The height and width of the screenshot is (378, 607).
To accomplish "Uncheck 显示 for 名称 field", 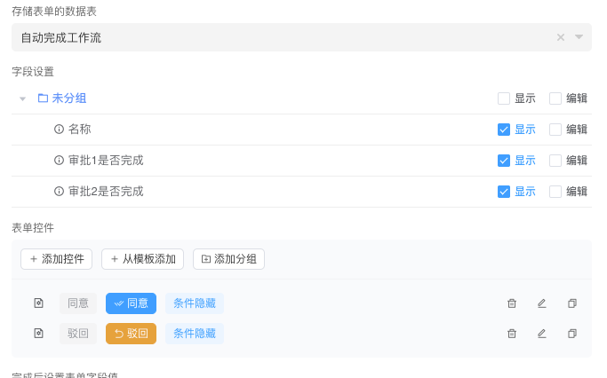I will (x=504, y=130).
